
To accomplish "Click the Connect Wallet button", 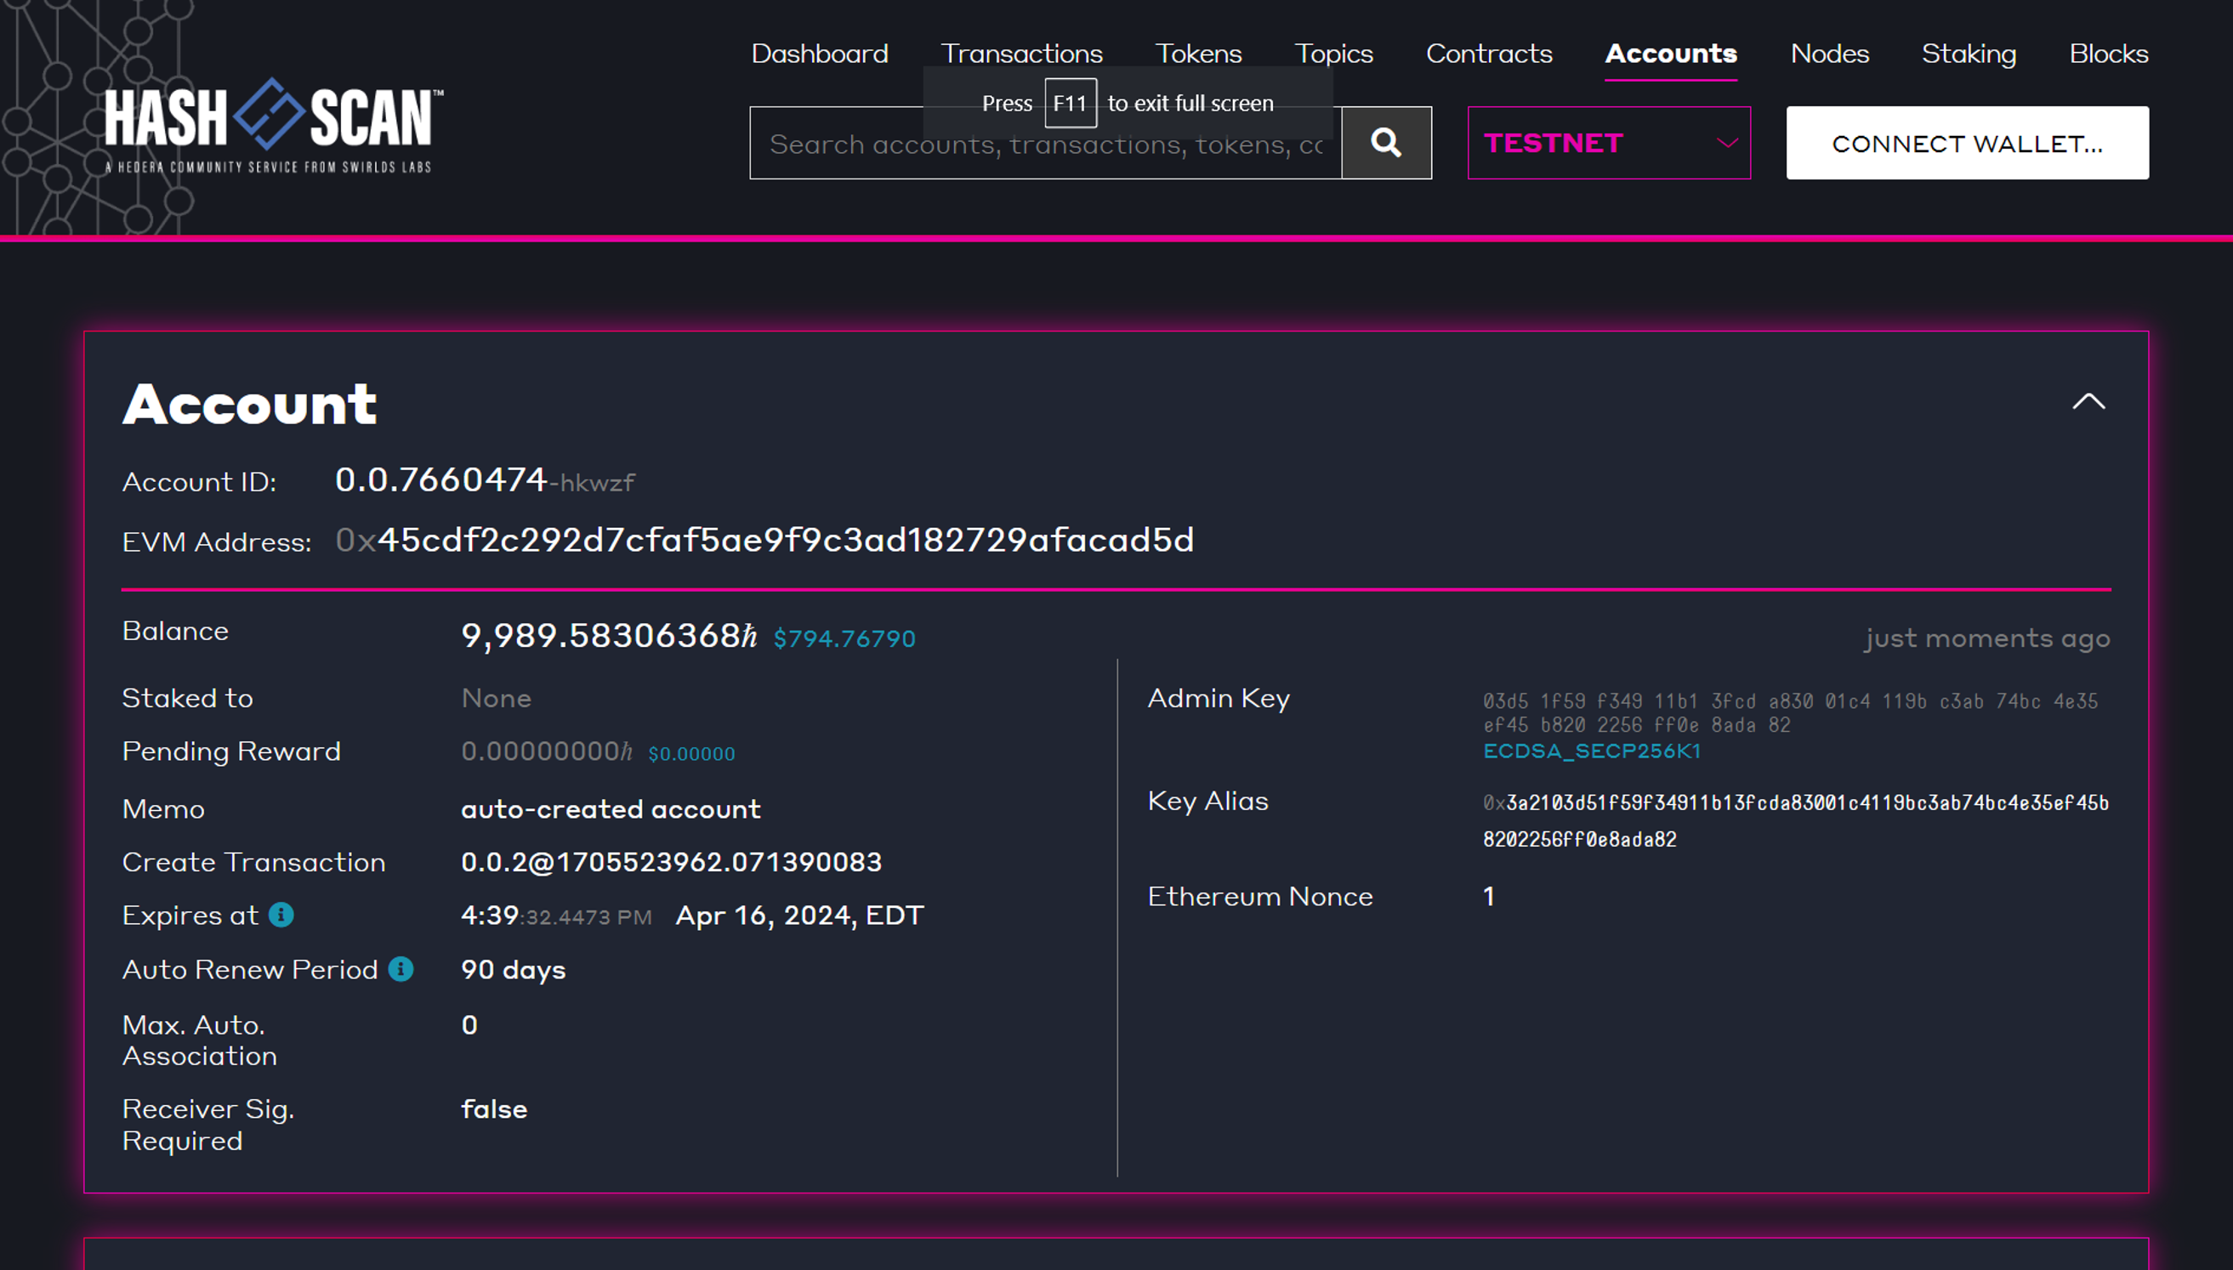I will tap(1966, 143).
